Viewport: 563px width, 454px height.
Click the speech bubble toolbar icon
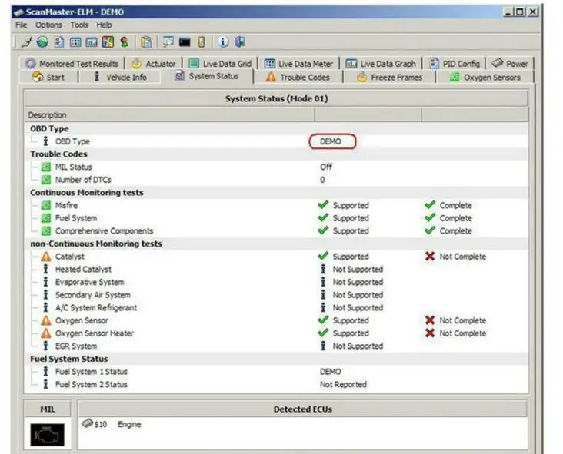point(168,42)
